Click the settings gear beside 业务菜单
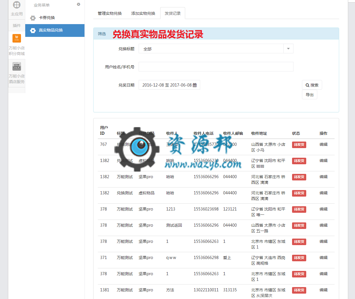The height and width of the screenshot is (299, 355). 79,4
